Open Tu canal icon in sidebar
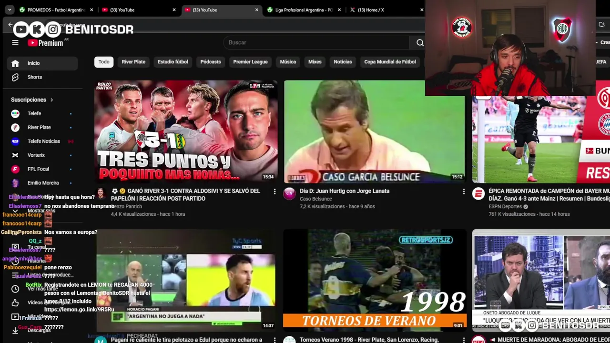This screenshot has height=343, width=610. (x=15, y=247)
